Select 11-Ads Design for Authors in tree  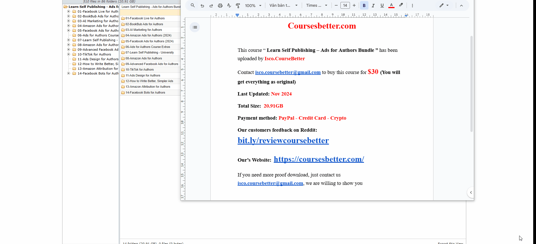[x=98, y=59]
